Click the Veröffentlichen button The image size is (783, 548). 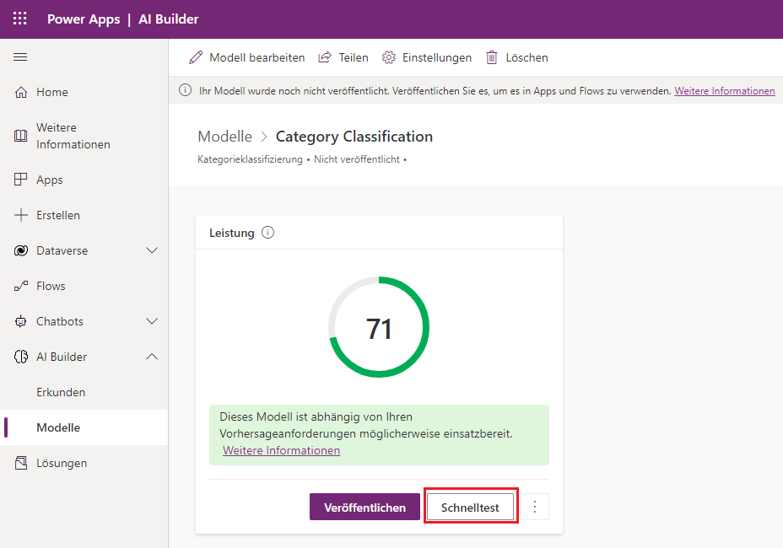pos(364,508)
